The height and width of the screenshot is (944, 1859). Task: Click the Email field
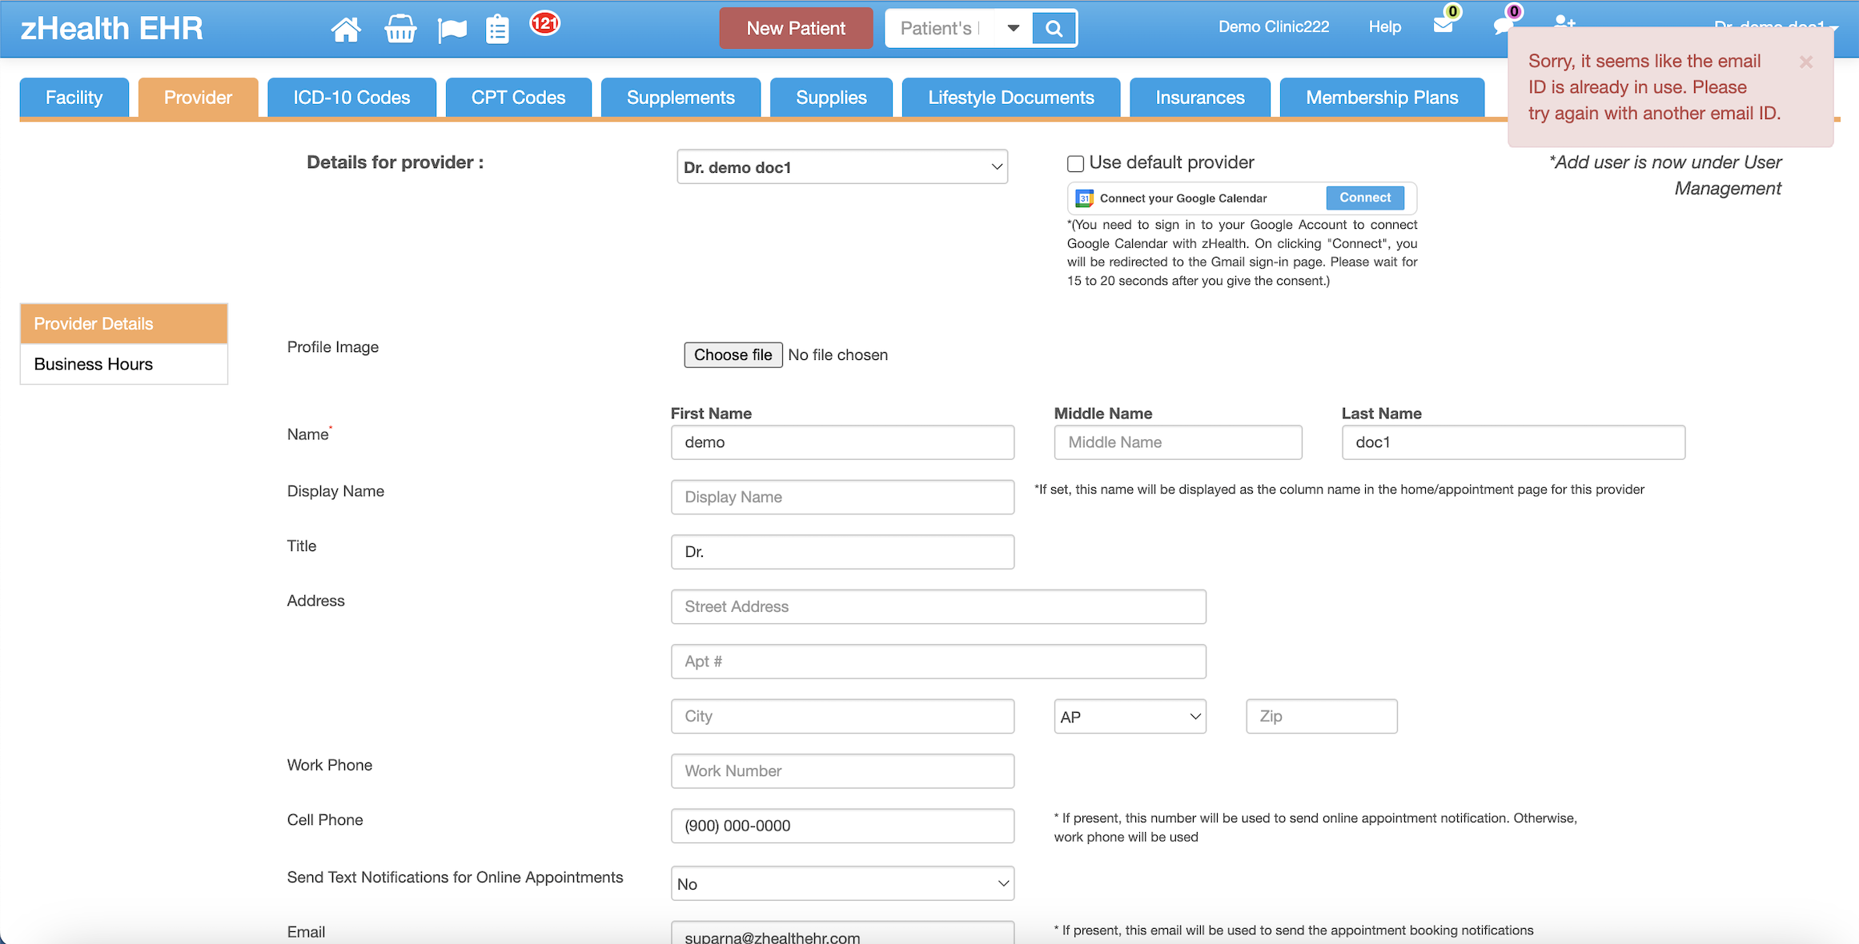(842, 933)
